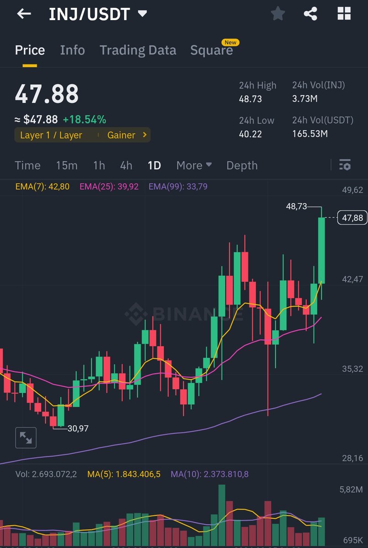Add INJ/USDT to favorites with star
The width and height of the screenshot is (368, 548).
tap(278, 14)
